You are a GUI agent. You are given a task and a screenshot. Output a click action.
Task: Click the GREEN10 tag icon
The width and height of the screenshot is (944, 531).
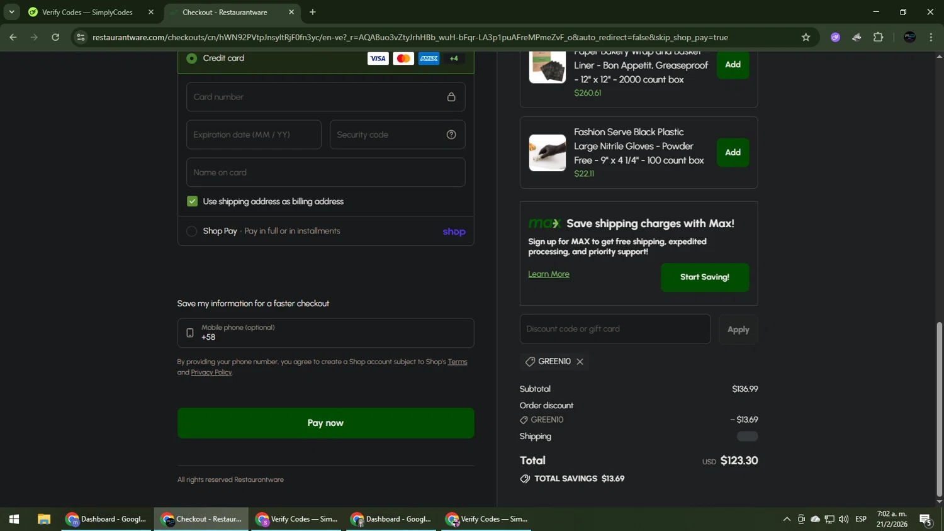coord(530,362)
